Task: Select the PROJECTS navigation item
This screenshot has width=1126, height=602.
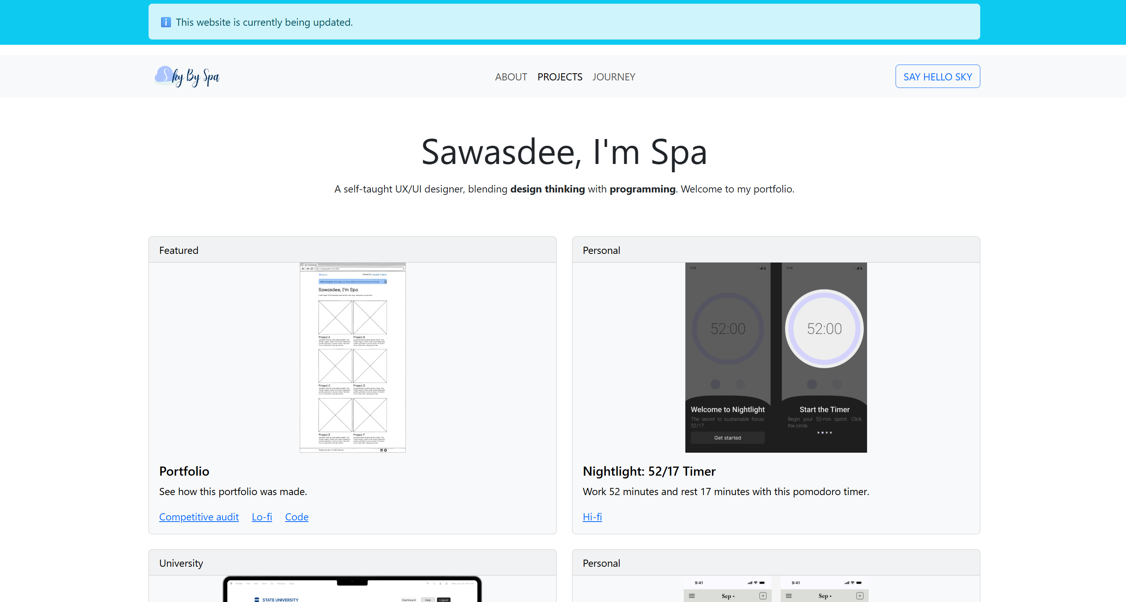Action: pyautogui.click(x=560, y=76)
